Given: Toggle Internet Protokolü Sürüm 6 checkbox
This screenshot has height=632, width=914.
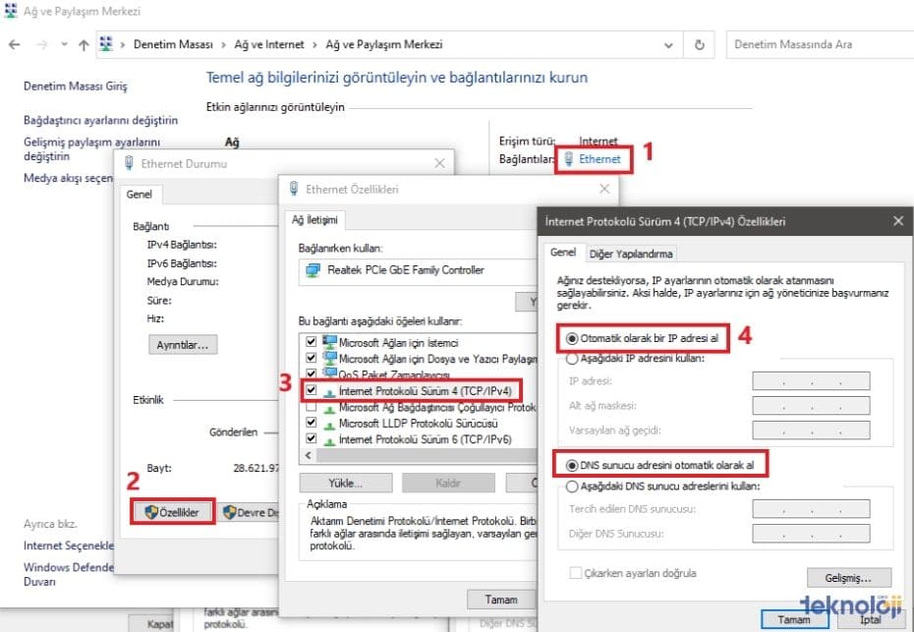Looking at the screenshot, I should [312, 438].
